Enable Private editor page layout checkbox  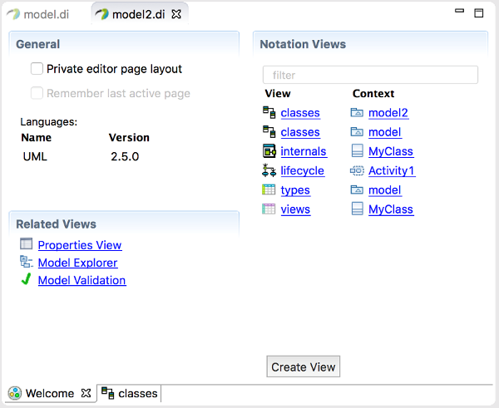[x=37, y=69]
